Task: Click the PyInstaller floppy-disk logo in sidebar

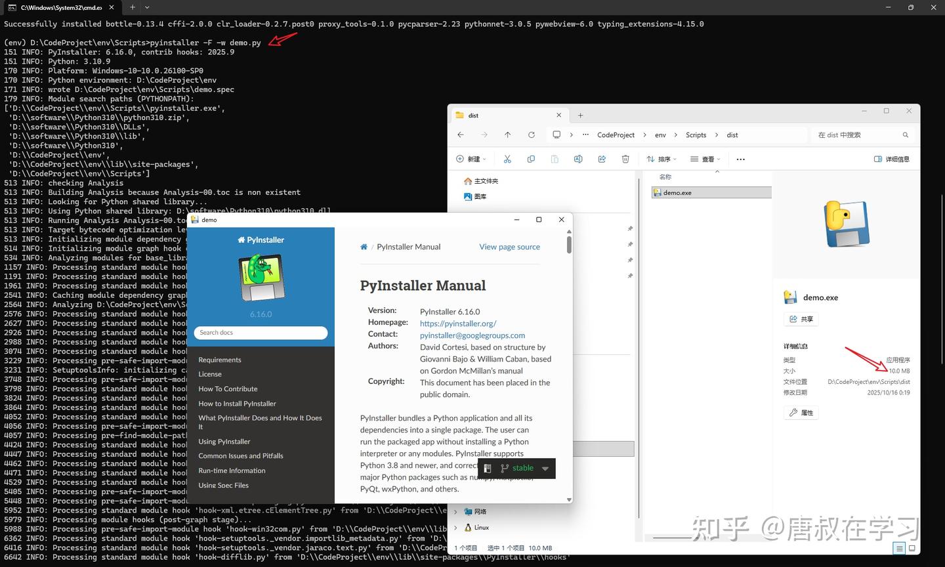Action: [x=261, y=276]
